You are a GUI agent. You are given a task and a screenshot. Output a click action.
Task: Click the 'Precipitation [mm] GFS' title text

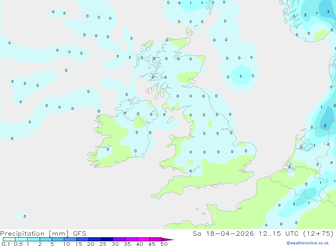coord(43,234)
